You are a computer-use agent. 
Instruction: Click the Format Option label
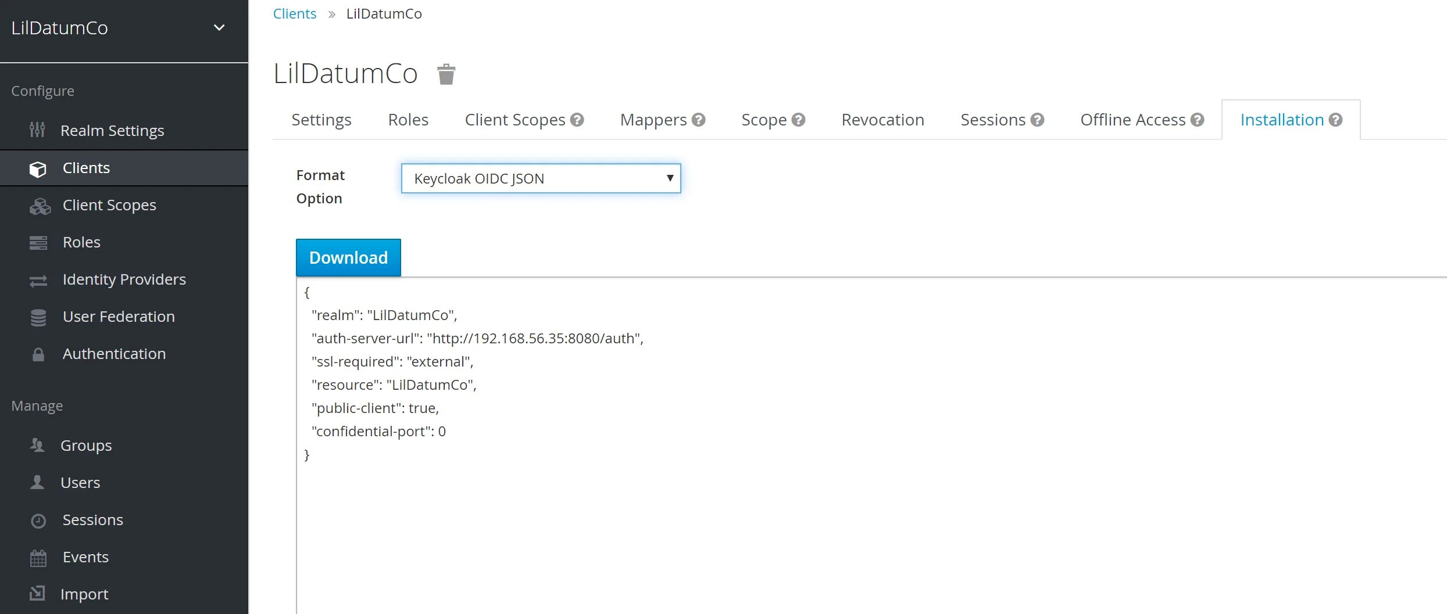[x=320, y=186]
